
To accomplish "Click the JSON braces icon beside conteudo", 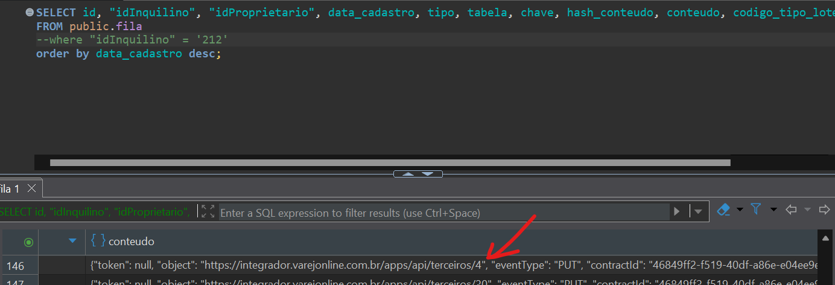I will pos(98,241).
